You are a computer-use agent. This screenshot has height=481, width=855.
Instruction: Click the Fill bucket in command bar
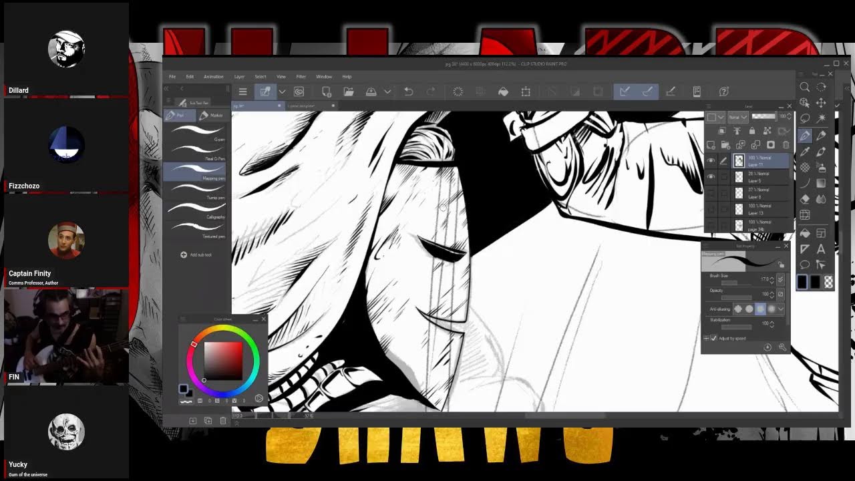point(503,92)
